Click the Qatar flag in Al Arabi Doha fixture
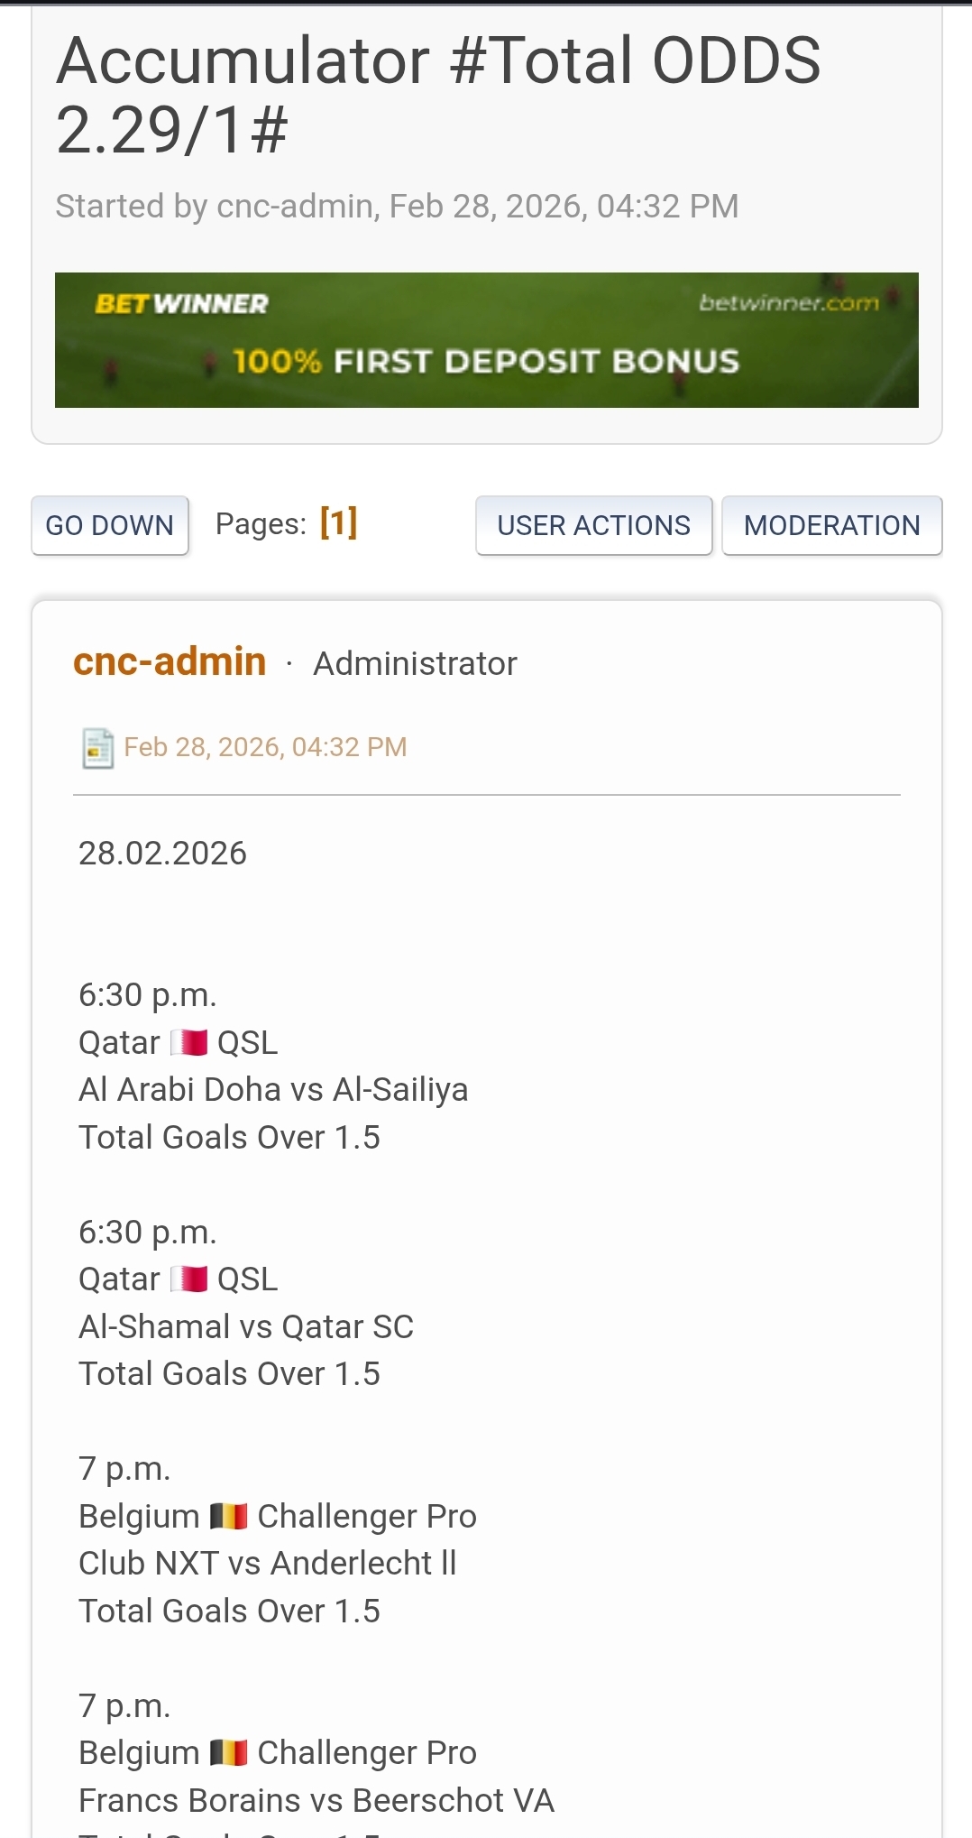 pyautogui.click(x=189, y=1042)
